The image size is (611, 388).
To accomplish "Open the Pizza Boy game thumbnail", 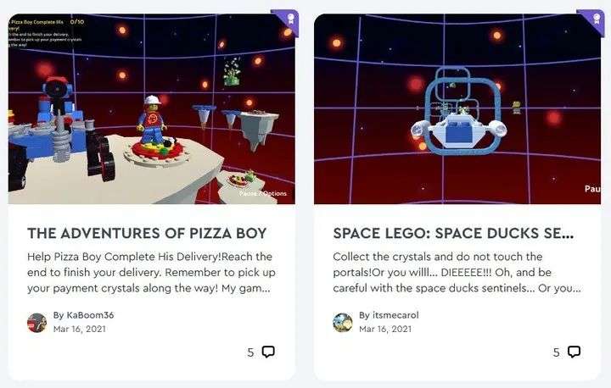I will click(x=152, y=109).
